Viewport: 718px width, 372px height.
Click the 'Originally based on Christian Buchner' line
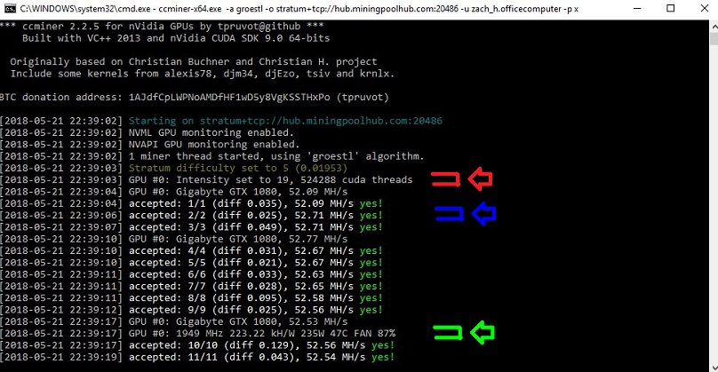194,62
